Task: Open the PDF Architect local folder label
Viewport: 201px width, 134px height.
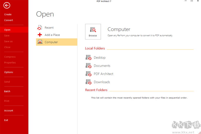Action: [x=104, y=74]
